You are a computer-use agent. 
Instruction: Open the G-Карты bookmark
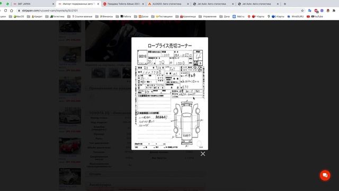[275, 16]
